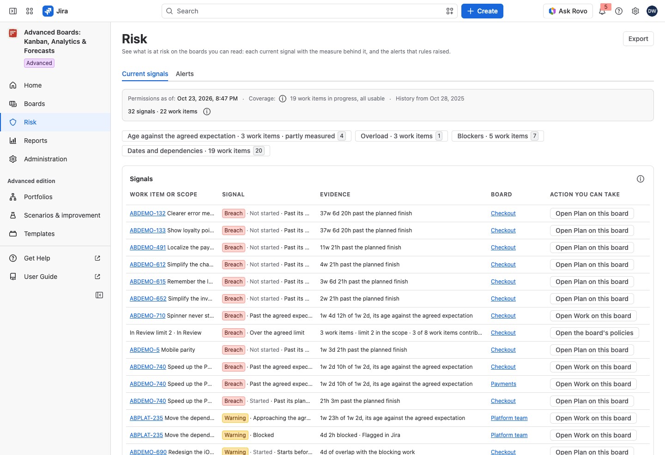The height and width of the screenshot is (455, 665).
Task: Open Portfolios in the sidebar
Action: point(55,197)
